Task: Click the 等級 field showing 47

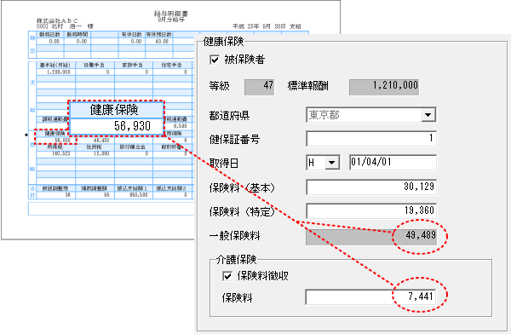Action: [x=260, y=86]
